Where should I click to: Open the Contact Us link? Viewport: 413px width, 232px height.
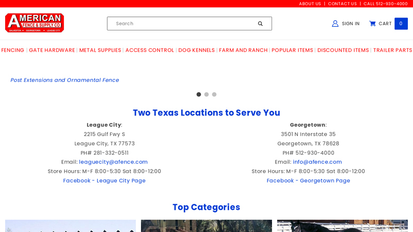tap(342, 4)
